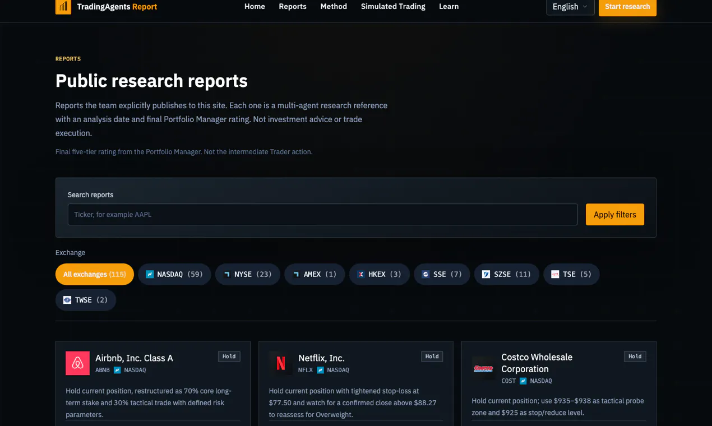Image resolution: width=712 pixels, height=426 pixels.
Task: Click the Airbnb Hold position summary text
Action: coord(149,403)
